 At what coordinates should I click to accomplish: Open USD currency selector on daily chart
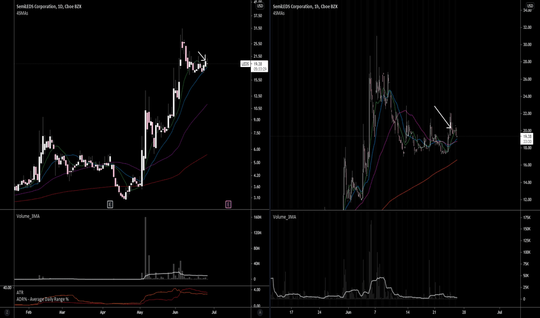point(260,6)
